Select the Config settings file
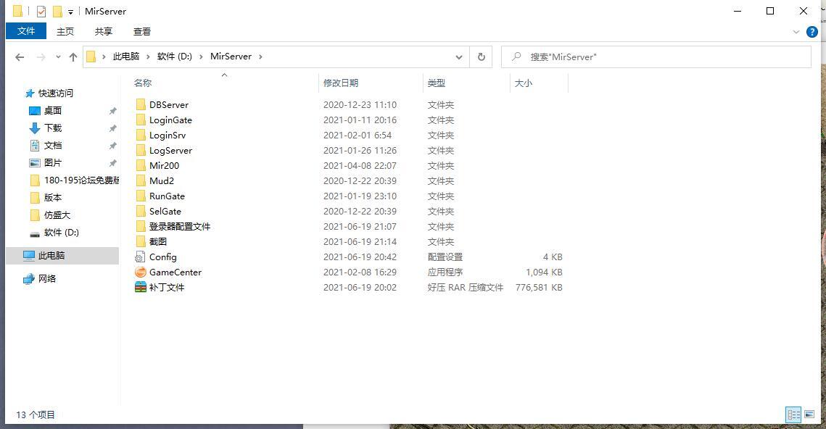This screenshot has height=429, width=826. click(x=162, y=257)
